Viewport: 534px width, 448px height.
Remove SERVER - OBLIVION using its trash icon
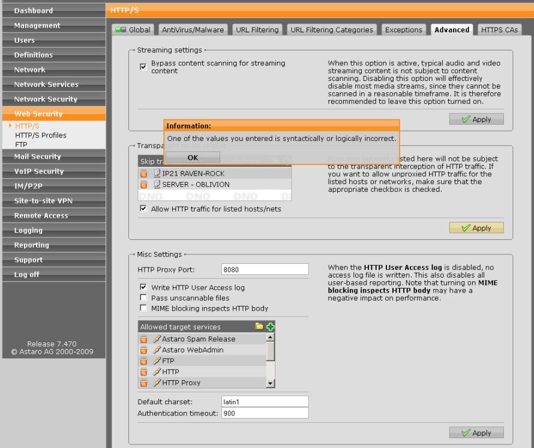click(x=144, y=185)
